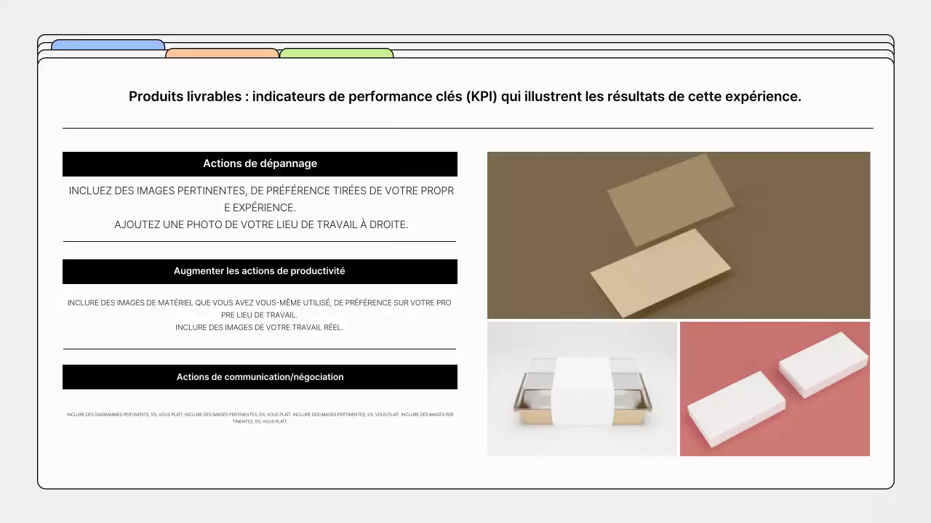The height and width of the screenshot is (523, 931).
Task: Click the "Augmenter les actions de productivité" header
Action: 260,271
